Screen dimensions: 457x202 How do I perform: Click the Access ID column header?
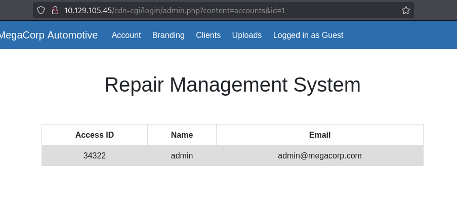pyautogui.click(x=95, y=135)
